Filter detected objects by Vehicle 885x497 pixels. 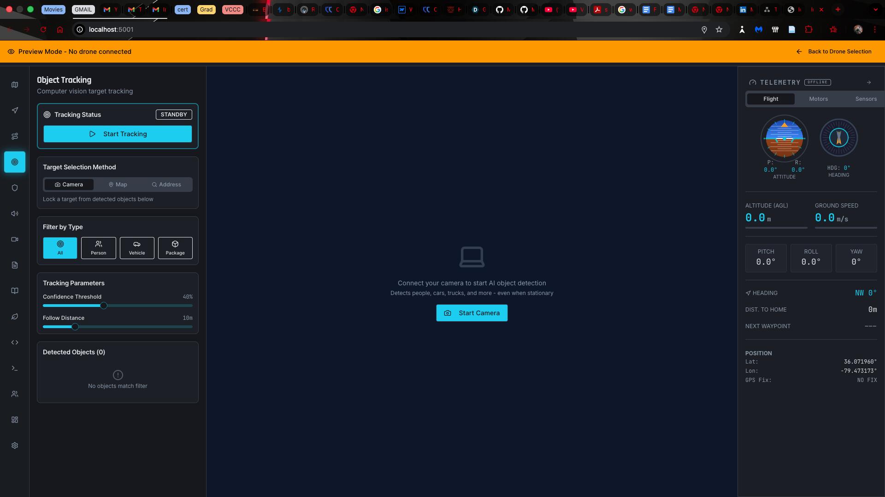pyautogui.click(x=136, y=248)
